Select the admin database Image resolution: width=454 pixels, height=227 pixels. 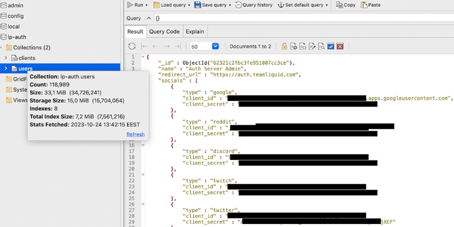[x=15, y=5]
